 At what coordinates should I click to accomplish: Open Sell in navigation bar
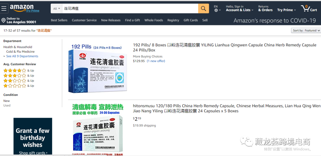tap(205, 20)
